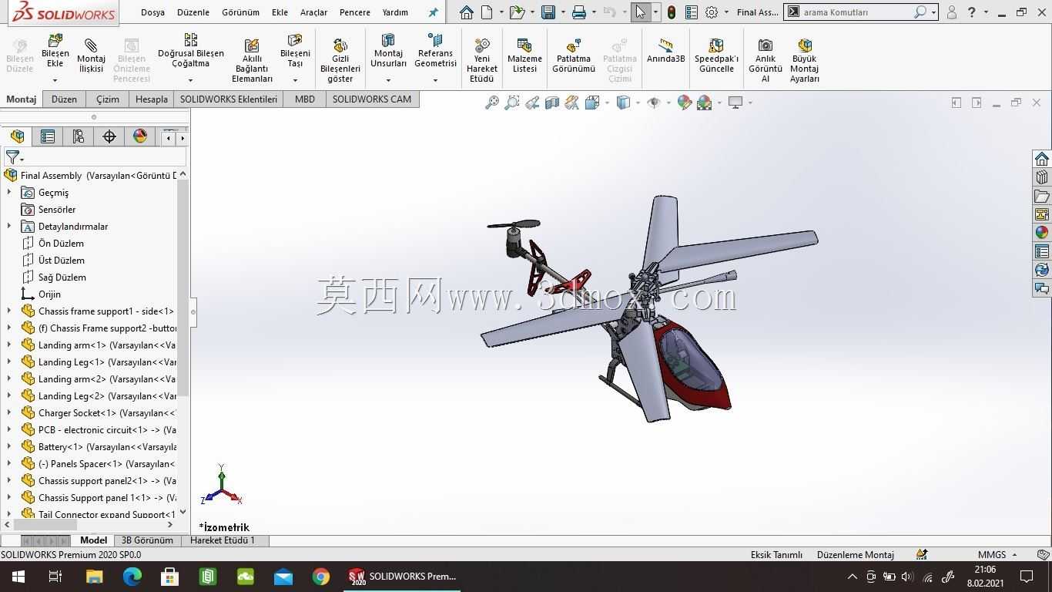Click Edit Appearance color sphere in view toolbar
This screenshot has height=592, width=1052.
tap(684, 103)
